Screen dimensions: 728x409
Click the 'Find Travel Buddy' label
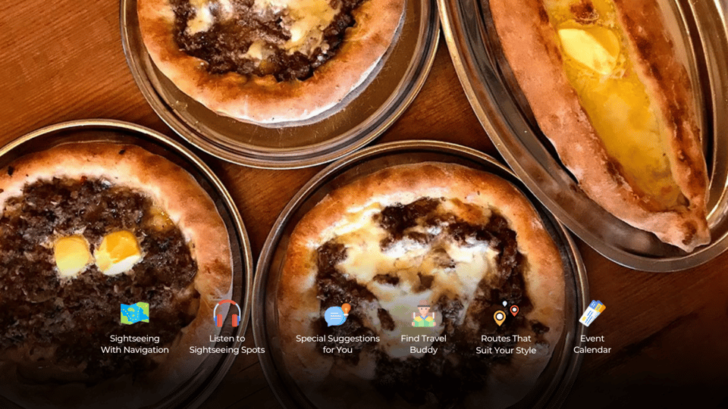(423, 344)
